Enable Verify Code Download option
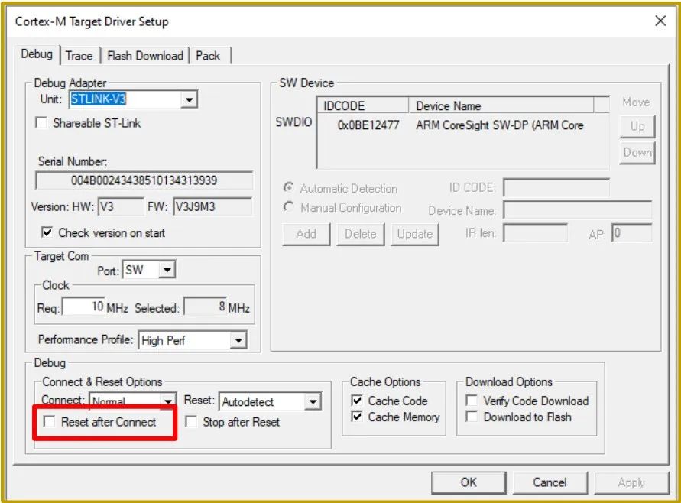The height and width of the screenshot is (503, 681). 472,401
